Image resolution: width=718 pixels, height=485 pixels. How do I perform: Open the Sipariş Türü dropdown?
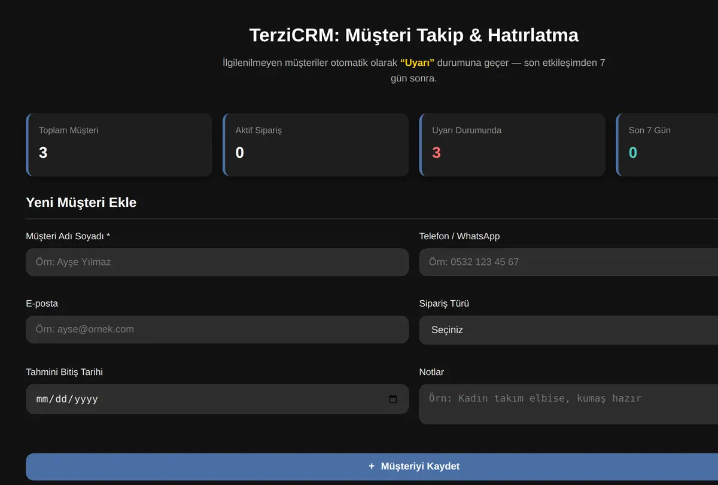click(x=568, y=330)
